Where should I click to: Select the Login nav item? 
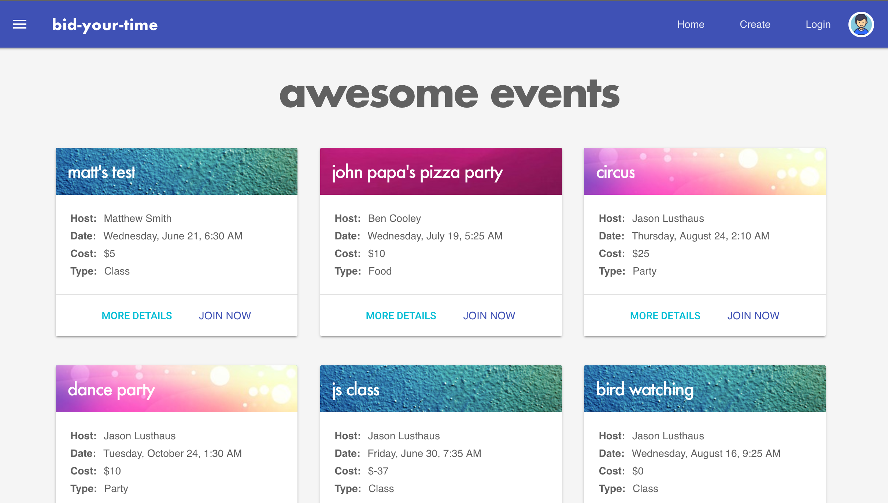pos(818,25)
